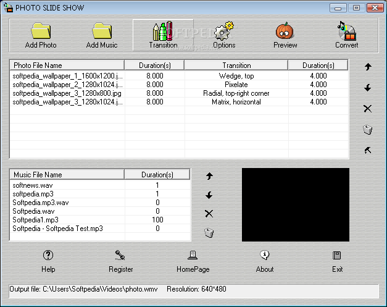Visit the HomePage link
387x307 pixels.
point(193,261)
